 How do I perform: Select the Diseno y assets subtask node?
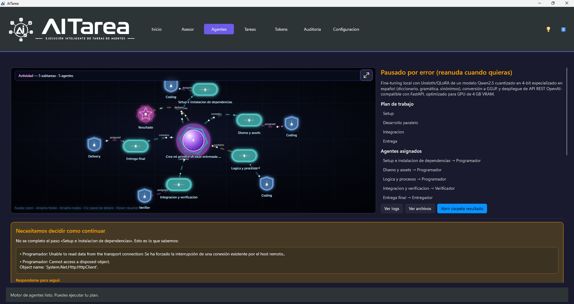[x=249, y=120]
